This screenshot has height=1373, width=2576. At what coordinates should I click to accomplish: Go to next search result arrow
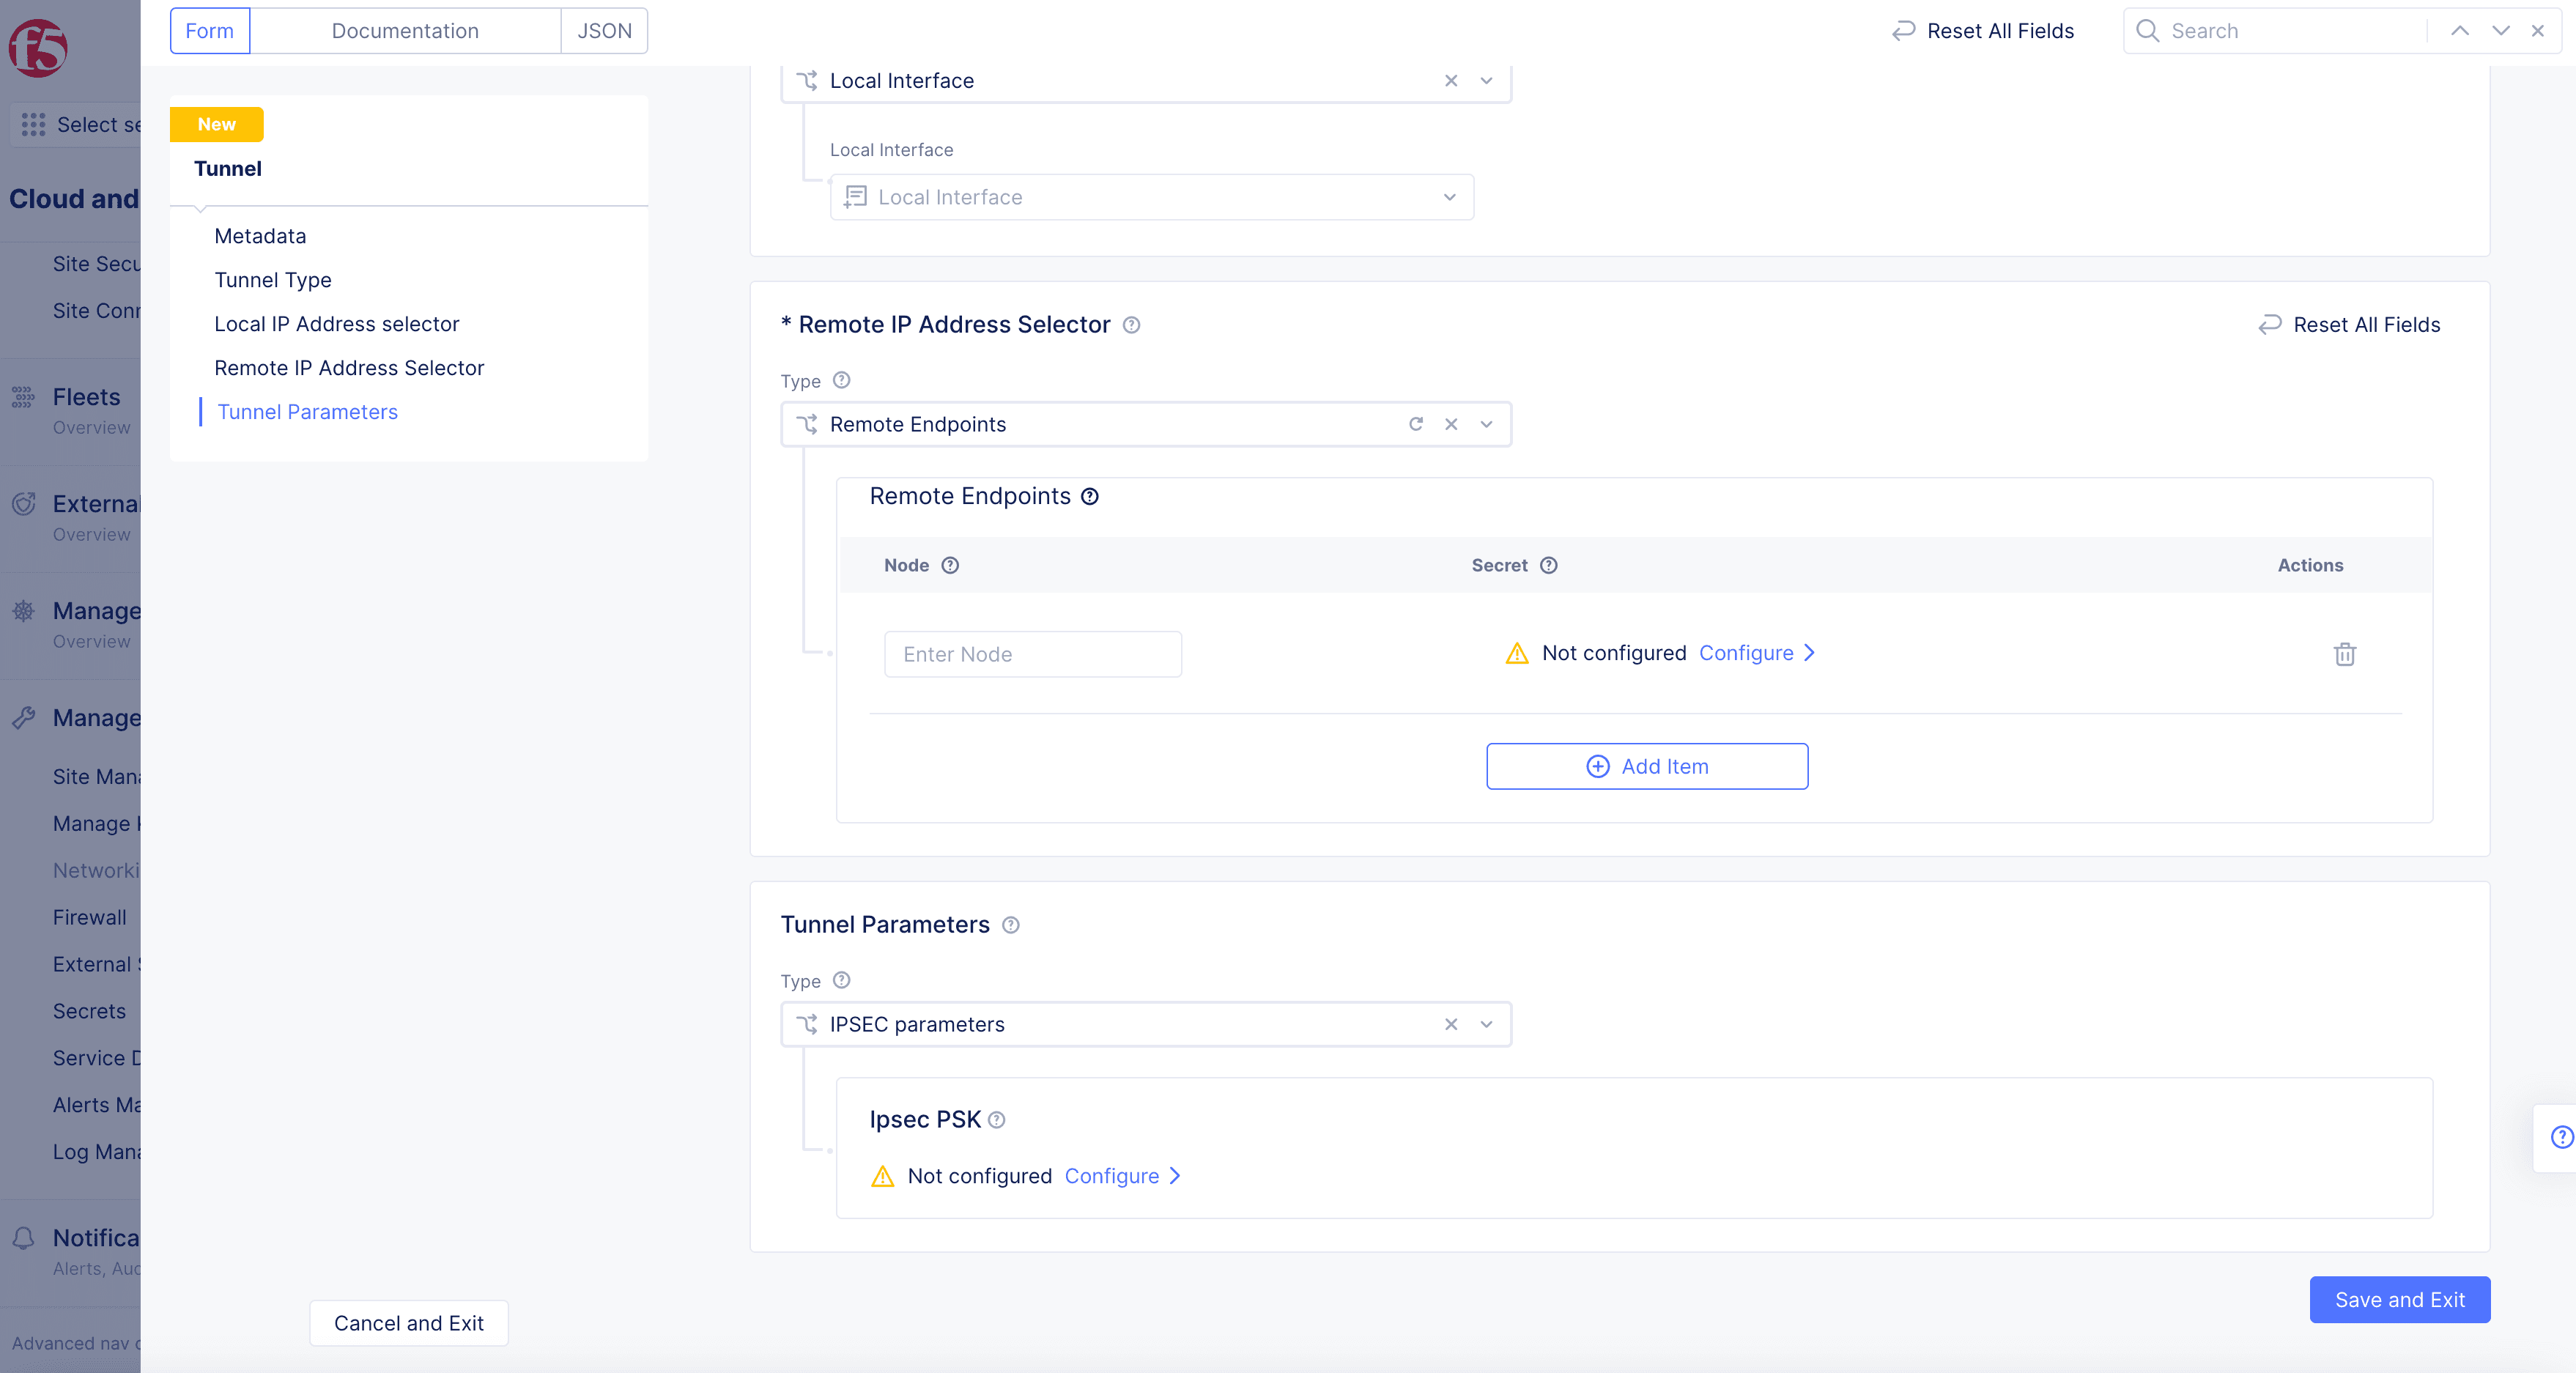[x=2501, y=31]
